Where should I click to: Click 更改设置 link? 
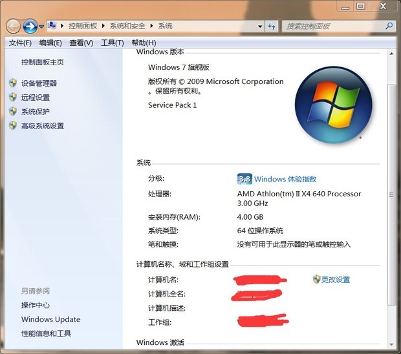coord(335,280)
